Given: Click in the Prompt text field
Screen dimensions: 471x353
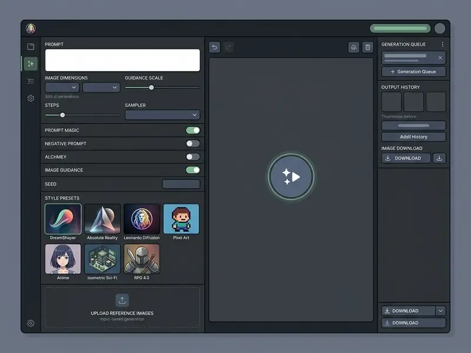Looking at the screenshot, I should [x=122, y=60].
